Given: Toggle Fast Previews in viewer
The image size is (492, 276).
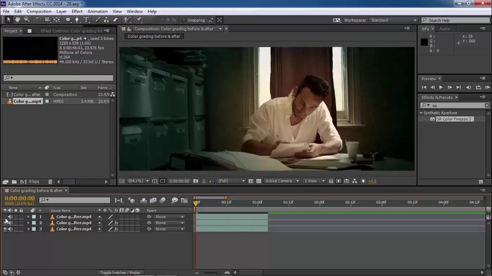Looking at the screenshot, I should tap(339, 181).
